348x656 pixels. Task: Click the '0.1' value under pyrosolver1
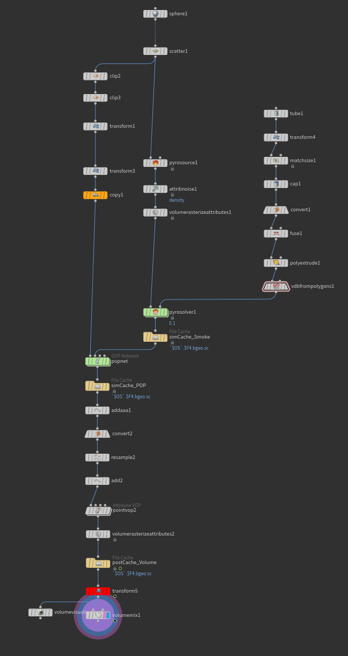click(172, 323)
